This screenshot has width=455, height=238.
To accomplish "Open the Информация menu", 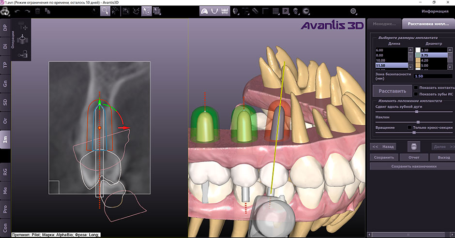I will [x=435, y=11].
